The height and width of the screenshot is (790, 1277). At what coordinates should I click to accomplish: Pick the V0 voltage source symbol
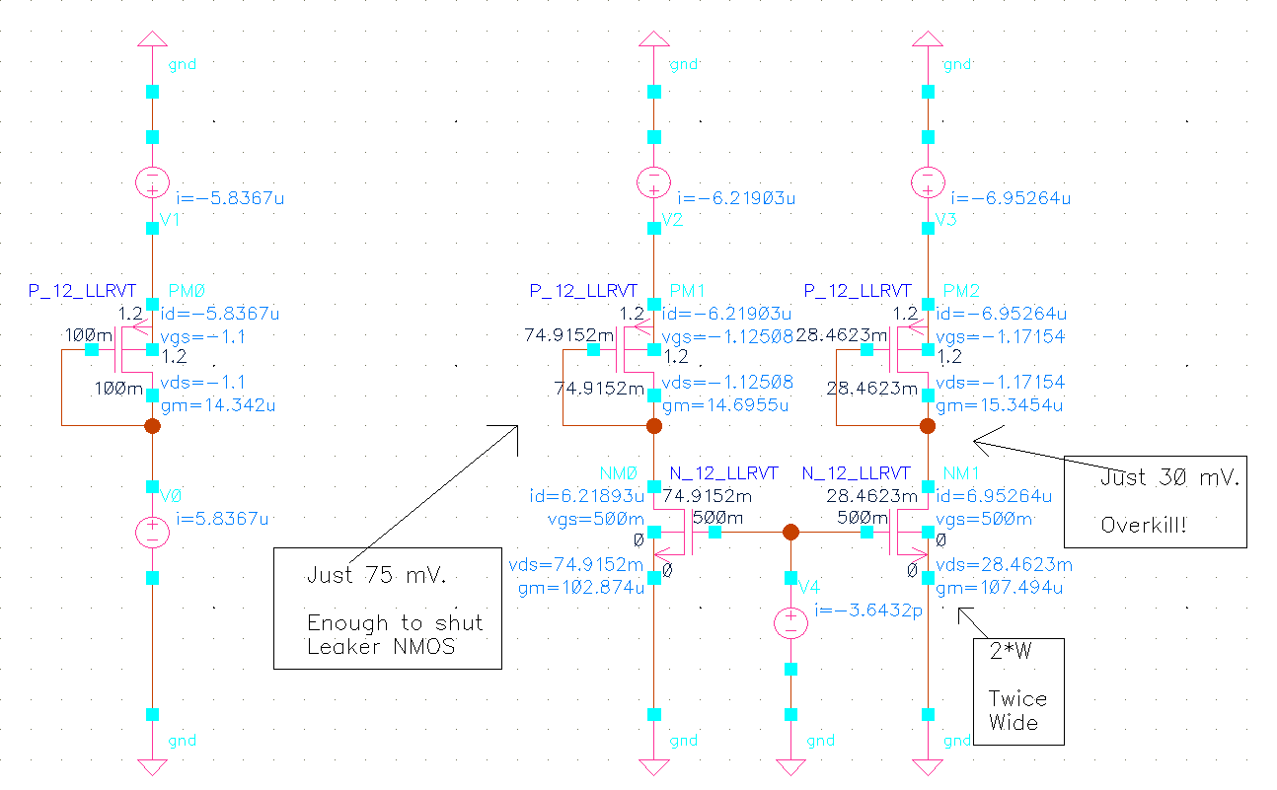click(x=152, y=532)
